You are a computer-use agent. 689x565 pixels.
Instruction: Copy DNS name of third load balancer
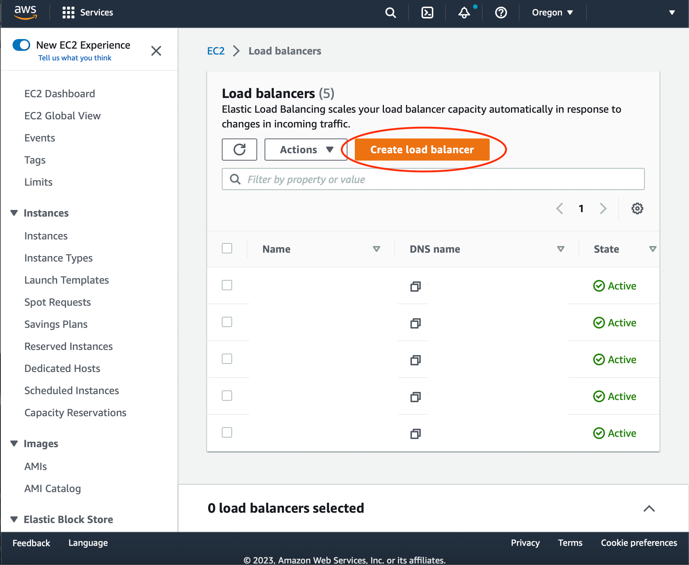tap(416, 360)
